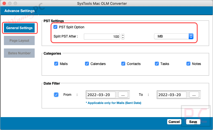The height and width of the screenshot is (130, 213).
Task: Click the Save button
Action: [193, 122]
